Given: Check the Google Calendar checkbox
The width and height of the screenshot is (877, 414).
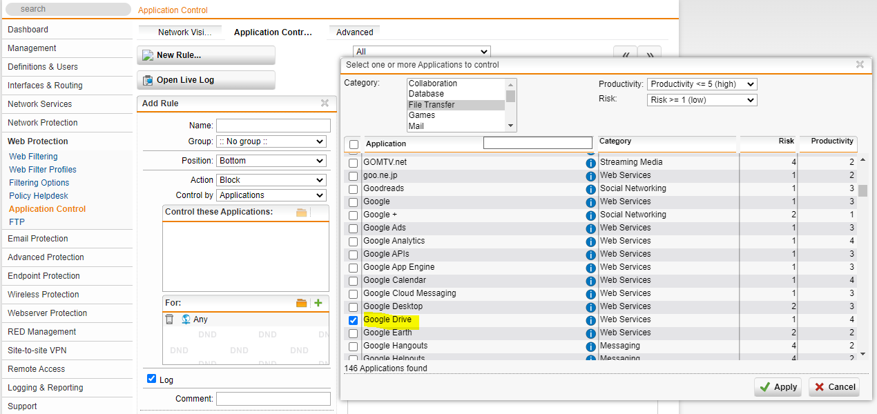Looking at the screenshot, I should pyautogui.click(x=354, y=281).
